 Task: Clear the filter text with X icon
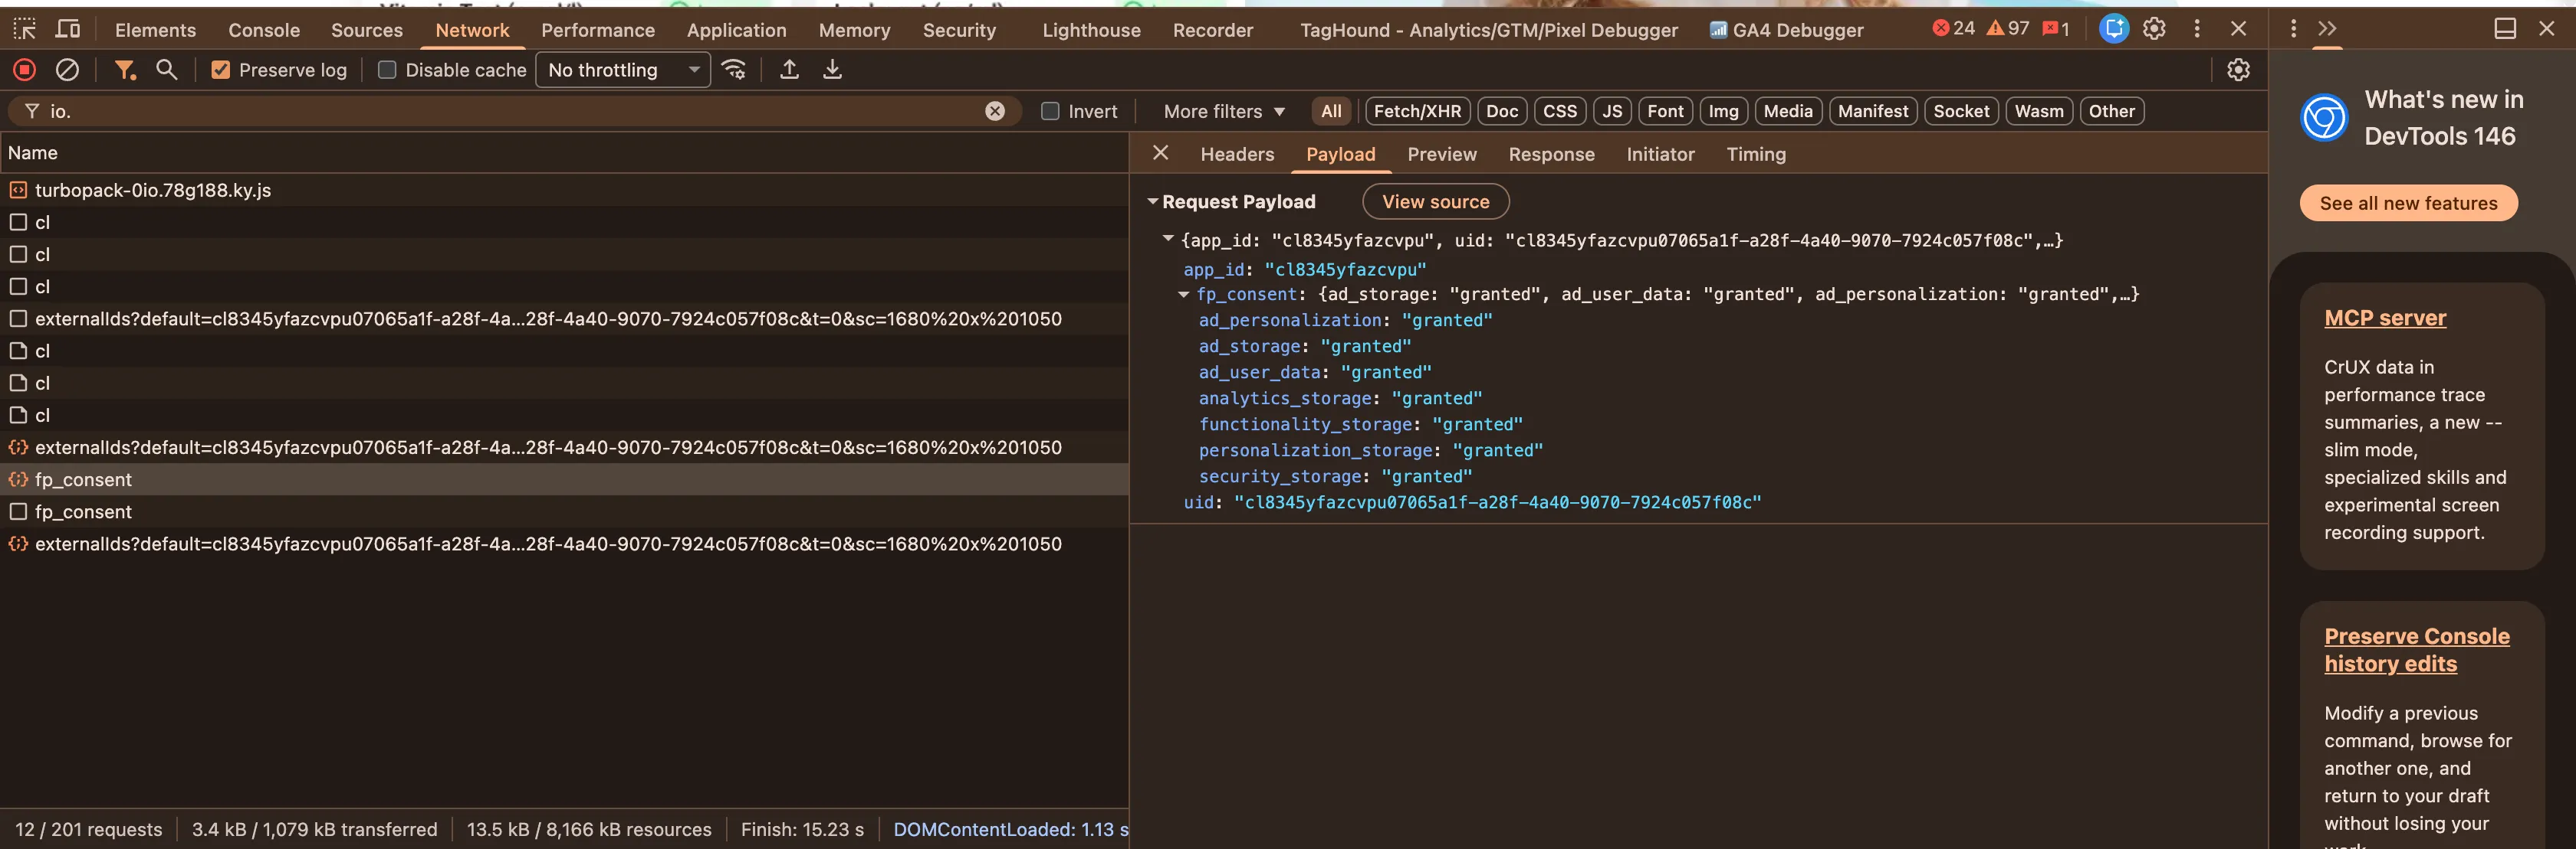click(994, 111)
